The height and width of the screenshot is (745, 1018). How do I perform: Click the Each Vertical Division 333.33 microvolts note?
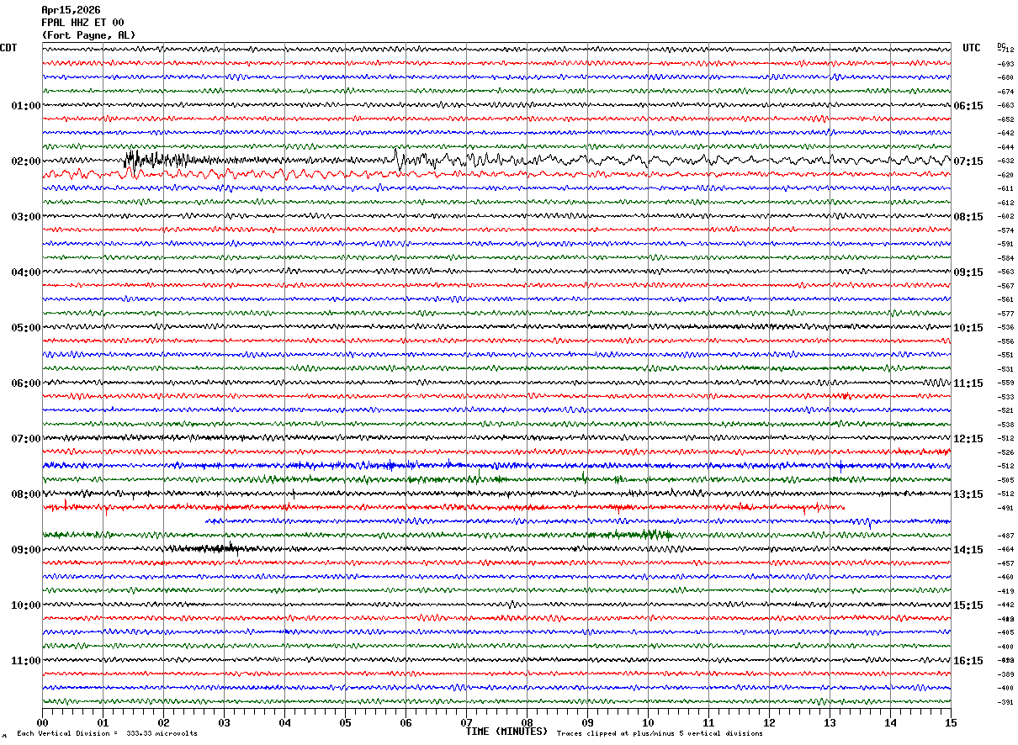tap(107, 734)
